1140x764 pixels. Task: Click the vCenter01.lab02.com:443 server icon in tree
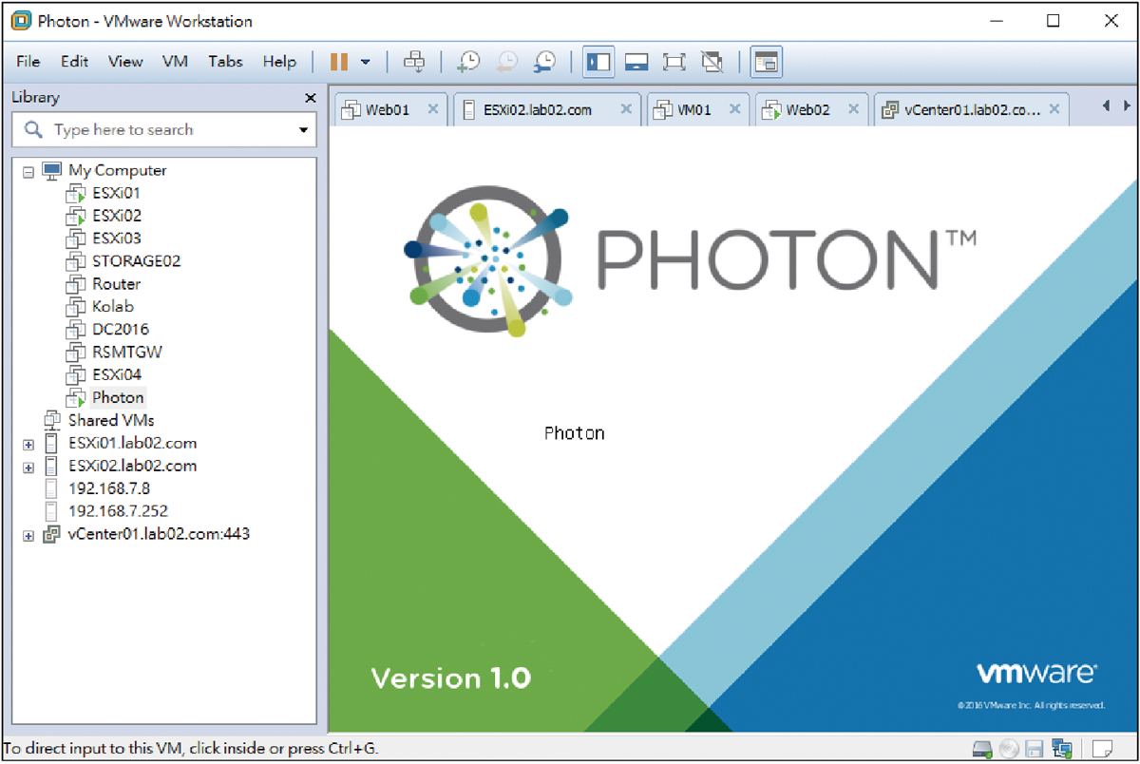[51, 535]
